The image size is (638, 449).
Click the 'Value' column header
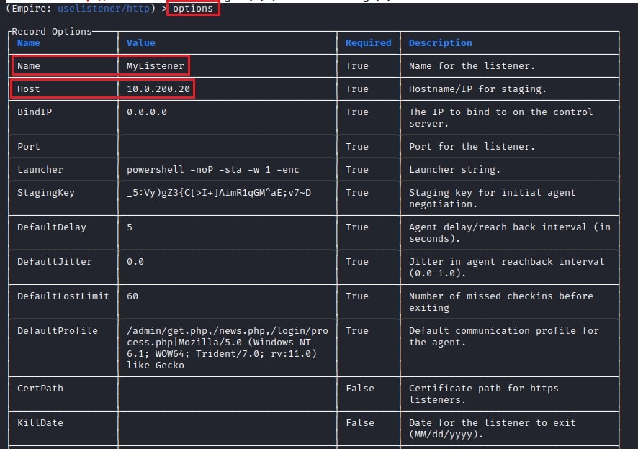tap(141, 42)
